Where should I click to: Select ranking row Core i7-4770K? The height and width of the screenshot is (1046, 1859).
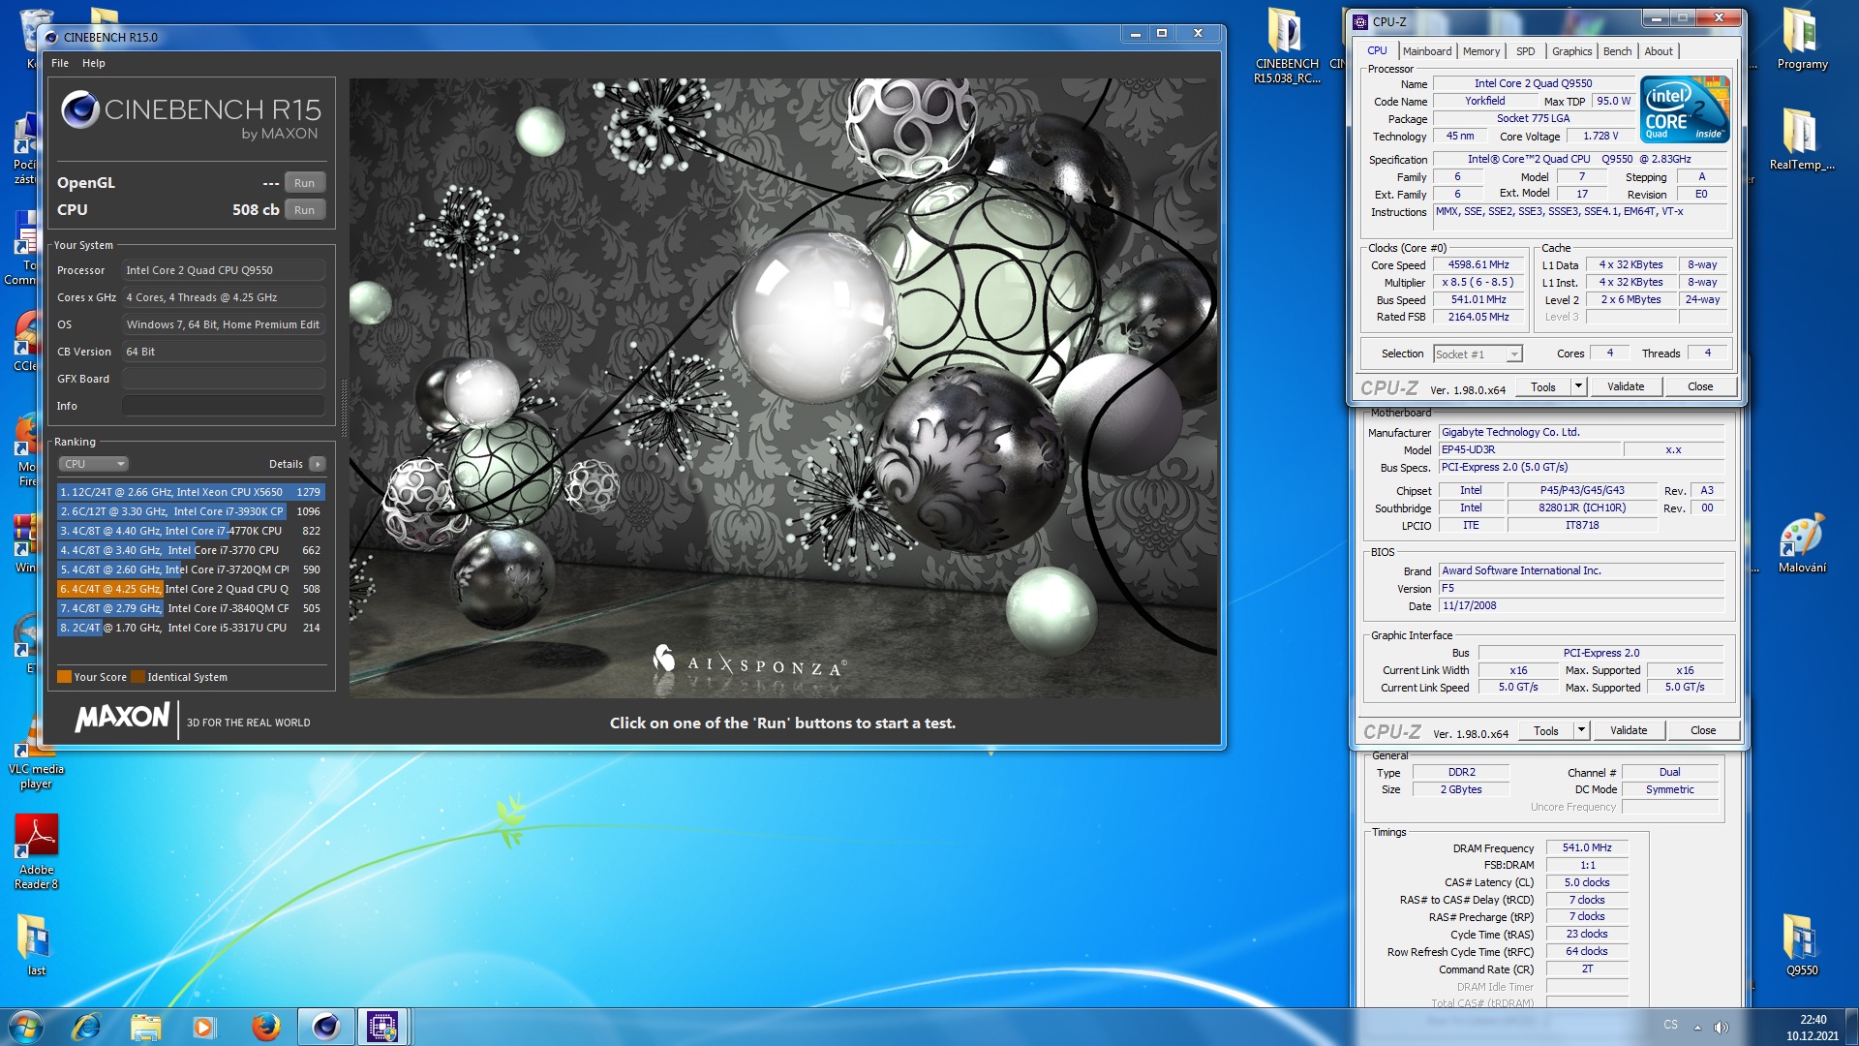[191, 531]
